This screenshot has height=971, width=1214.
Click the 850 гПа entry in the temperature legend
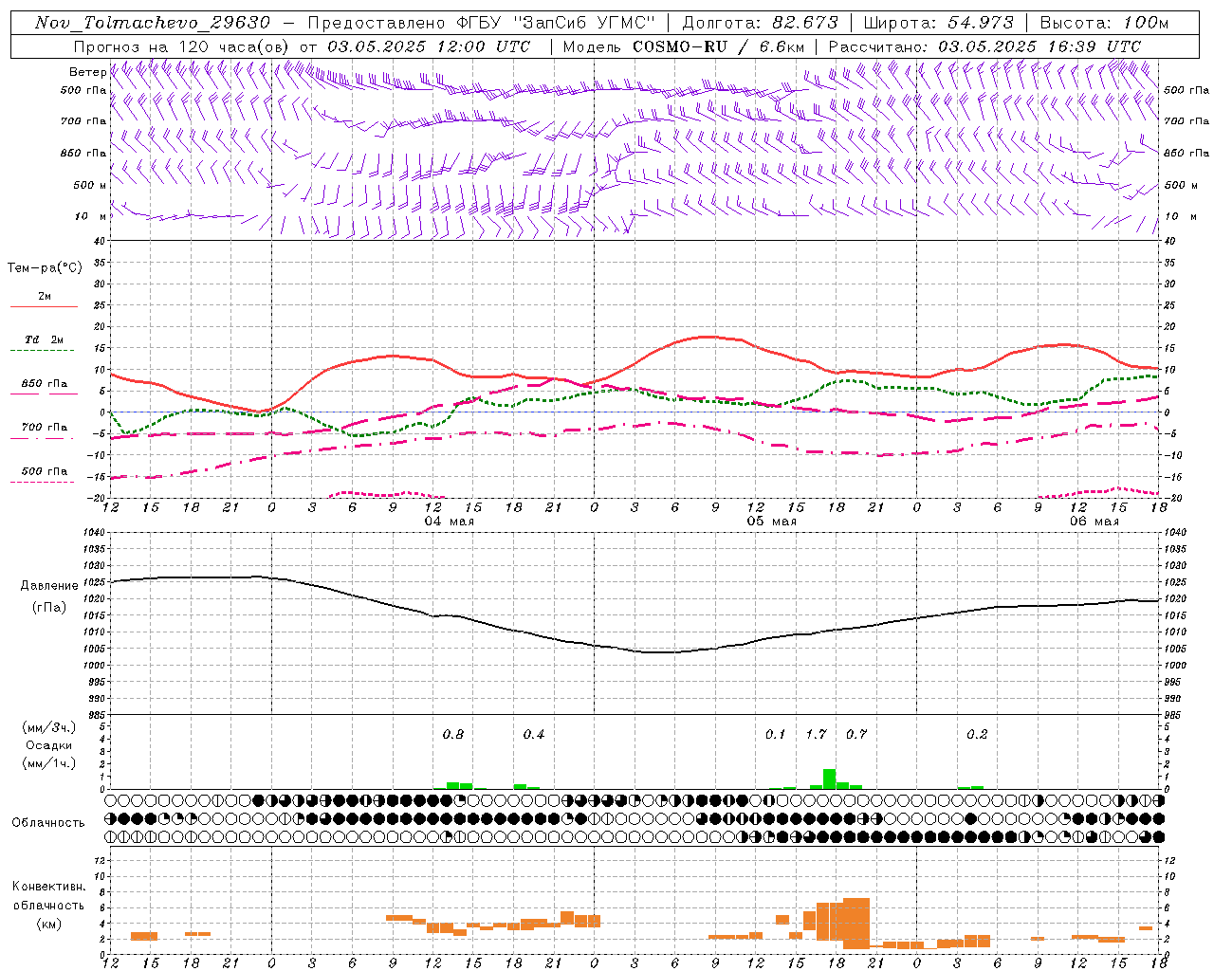click(44, 384)
